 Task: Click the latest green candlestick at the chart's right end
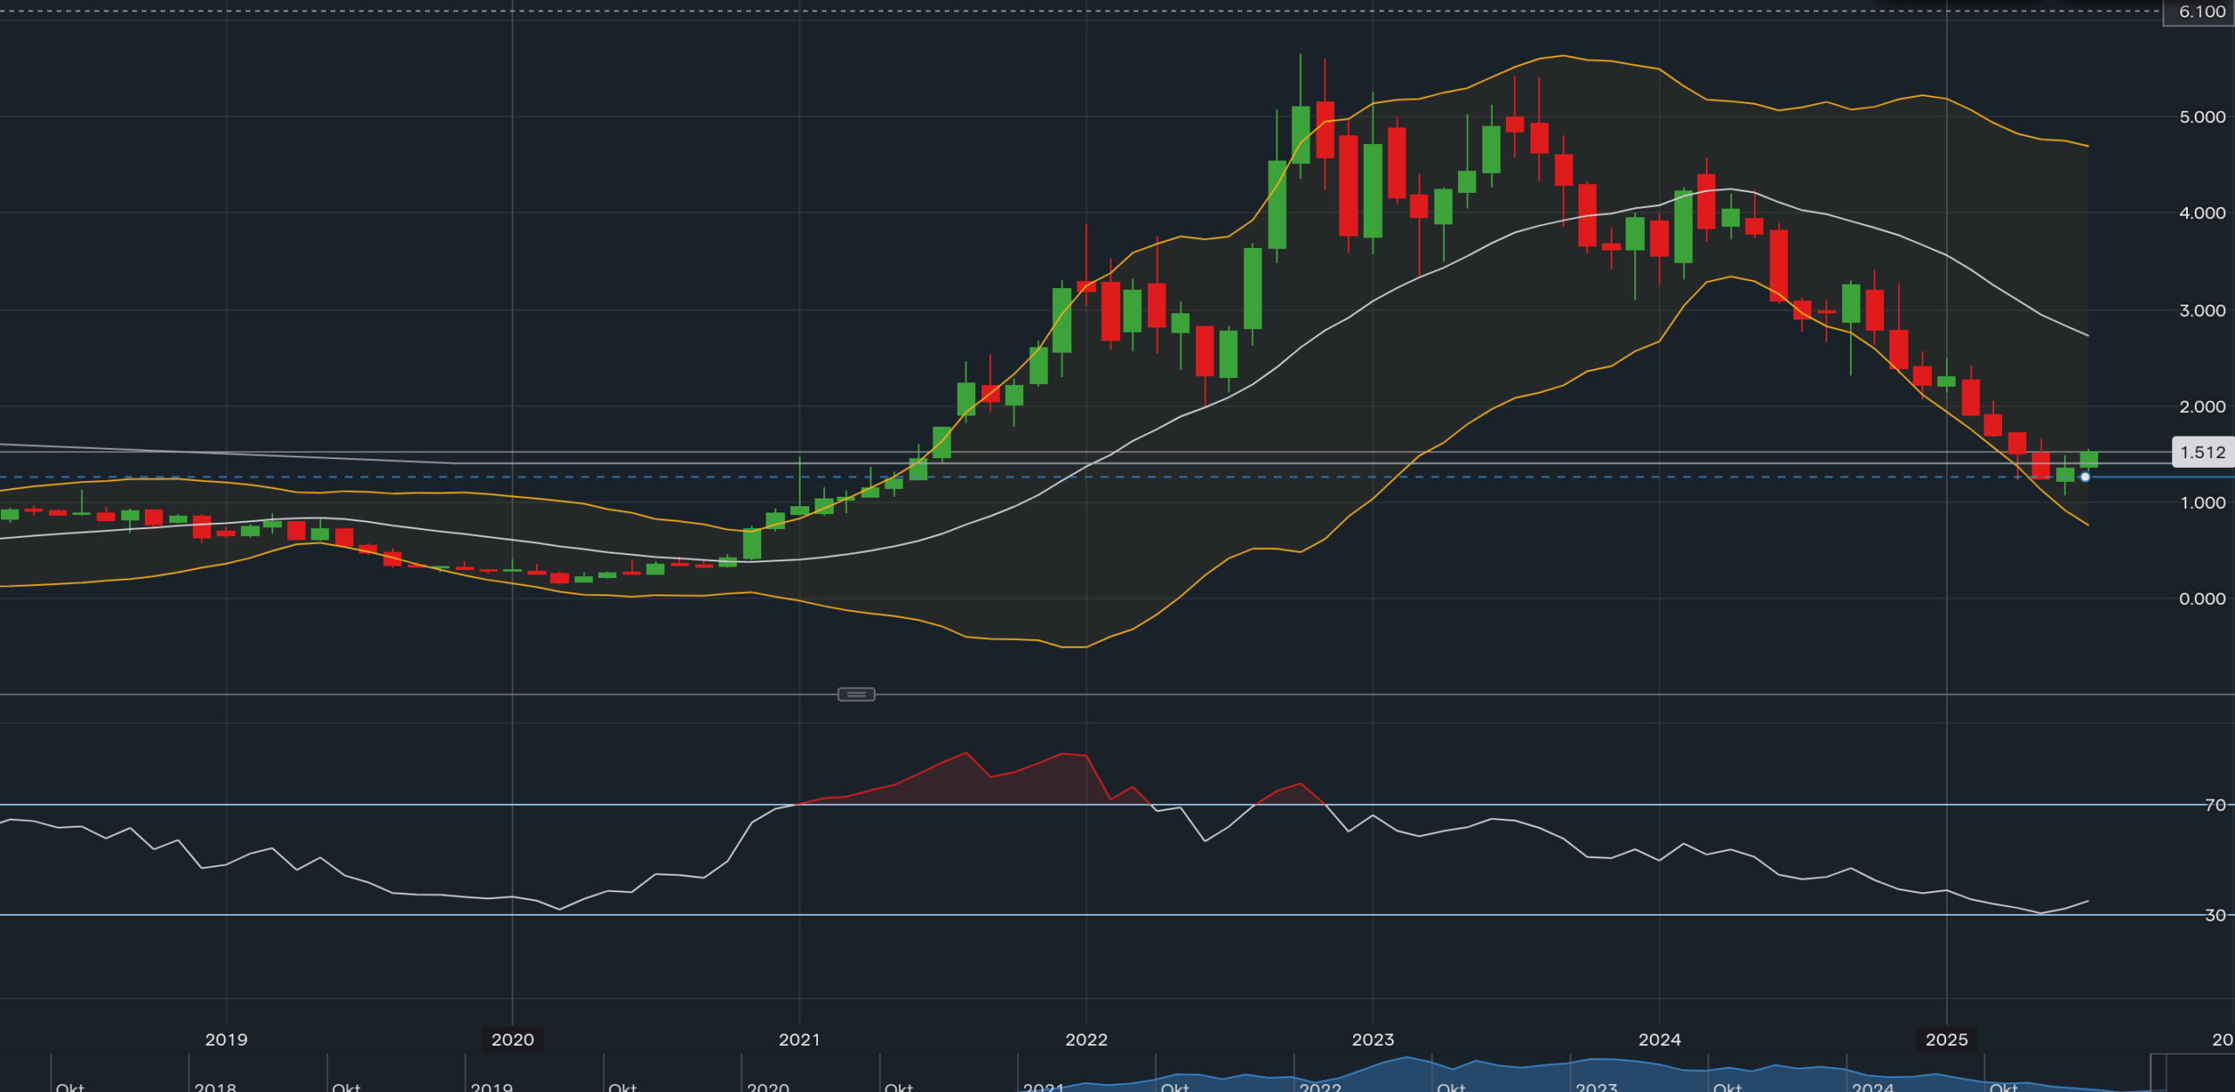tap(2088, 459)
